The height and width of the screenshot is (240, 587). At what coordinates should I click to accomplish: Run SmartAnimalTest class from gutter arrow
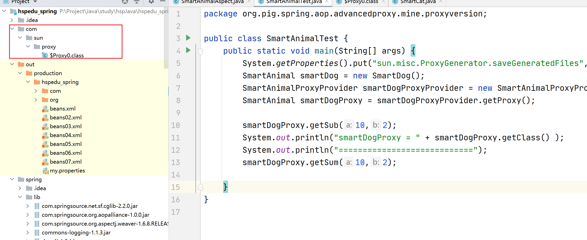click(188, 38)
